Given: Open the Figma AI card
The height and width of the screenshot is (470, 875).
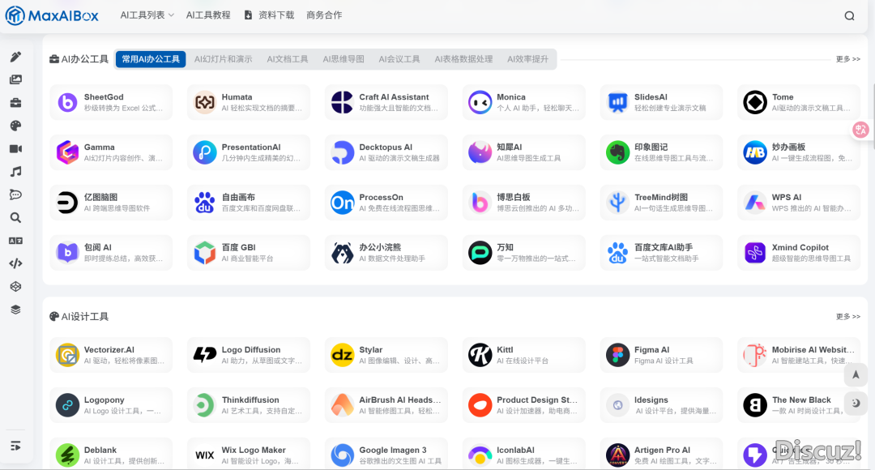Looking at the screenshot, I should (x=661, y=355).
